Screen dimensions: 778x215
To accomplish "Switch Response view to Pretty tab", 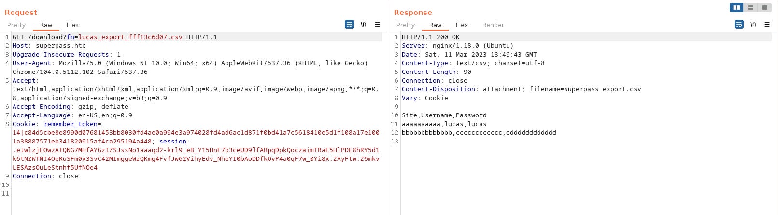I will click(x=406, y=25).
